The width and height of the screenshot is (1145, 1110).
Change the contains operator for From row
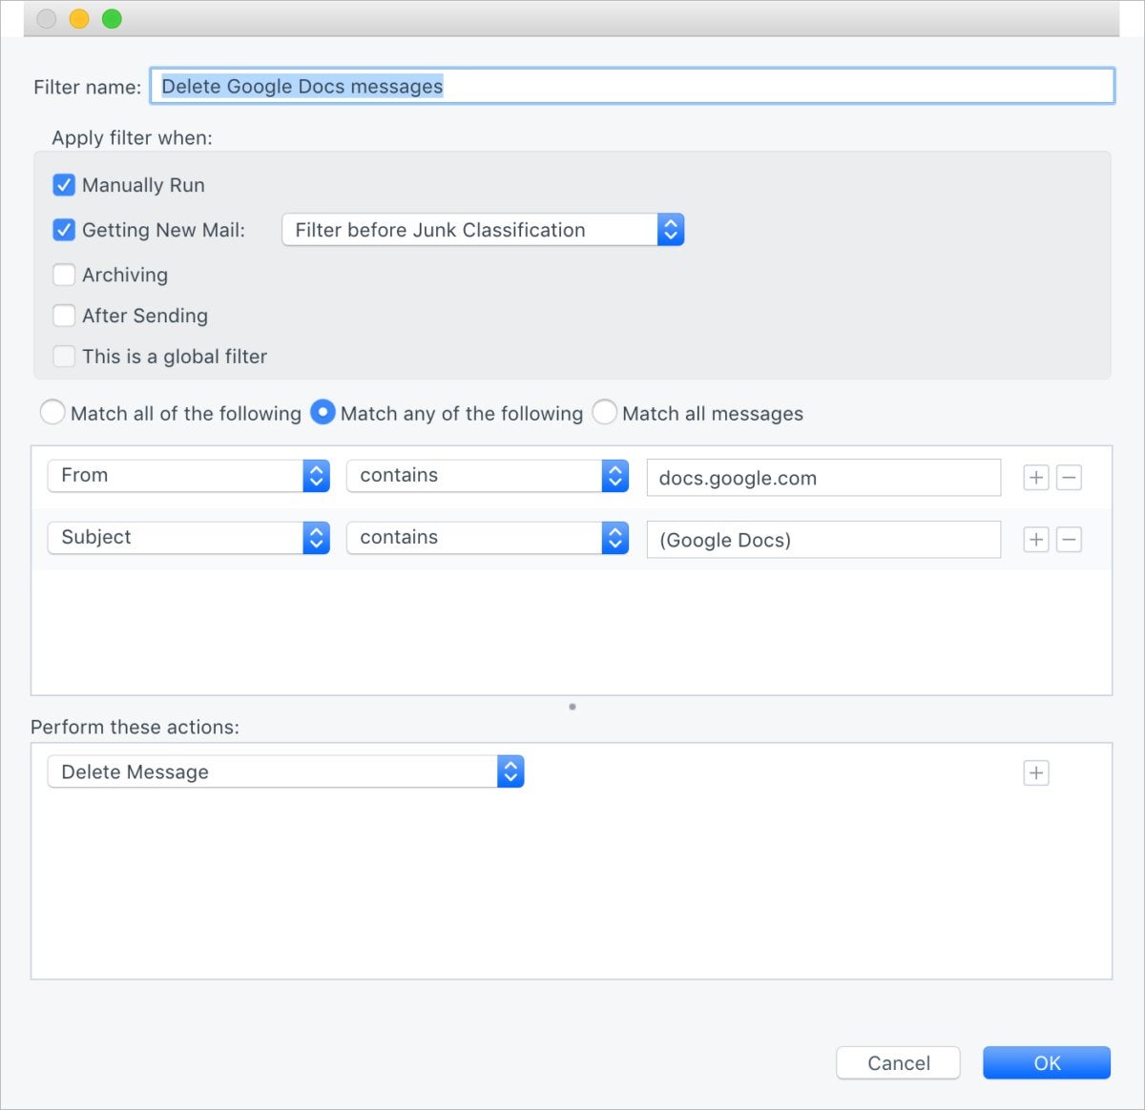488,476
